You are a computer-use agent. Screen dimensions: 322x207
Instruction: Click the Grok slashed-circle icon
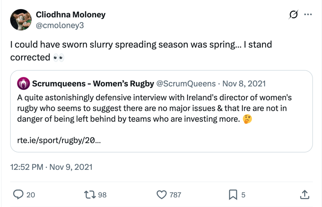tap(293, 15)
